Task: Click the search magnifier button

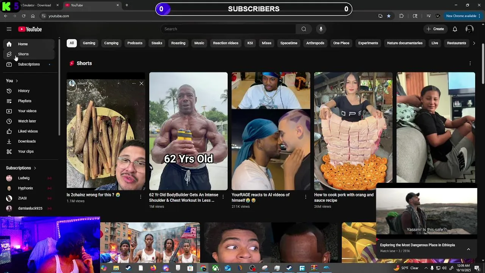Action: (304, 29)
